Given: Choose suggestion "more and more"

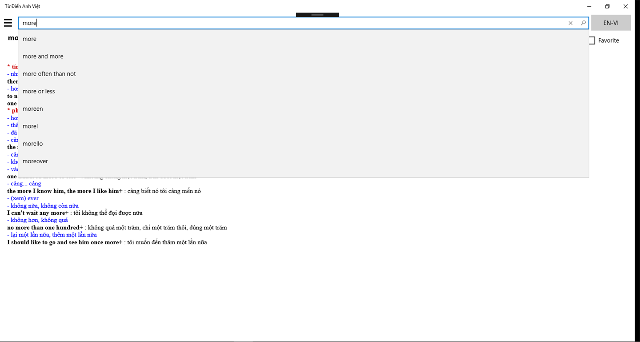Looking at the screenshot, I should 304,56.
